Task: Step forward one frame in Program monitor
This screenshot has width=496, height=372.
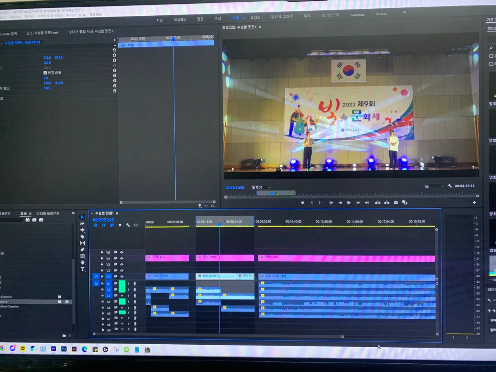Action: pos(358,203)
